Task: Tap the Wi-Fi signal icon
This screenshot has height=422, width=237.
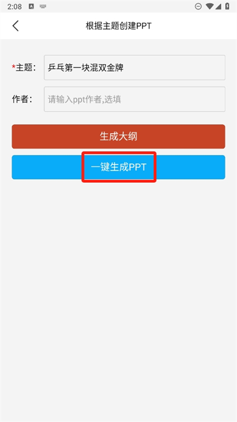Action: (210, 7)
